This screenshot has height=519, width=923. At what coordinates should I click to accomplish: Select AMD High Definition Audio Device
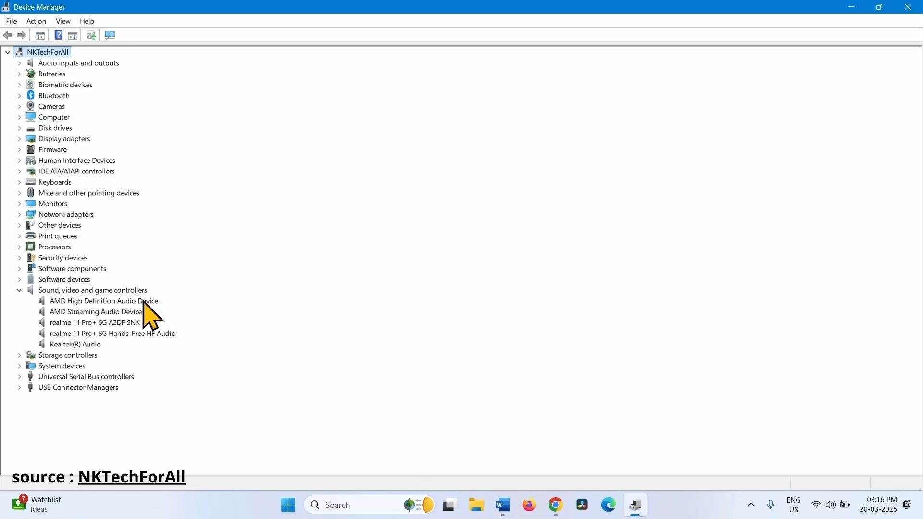click(x=104, y=301)
